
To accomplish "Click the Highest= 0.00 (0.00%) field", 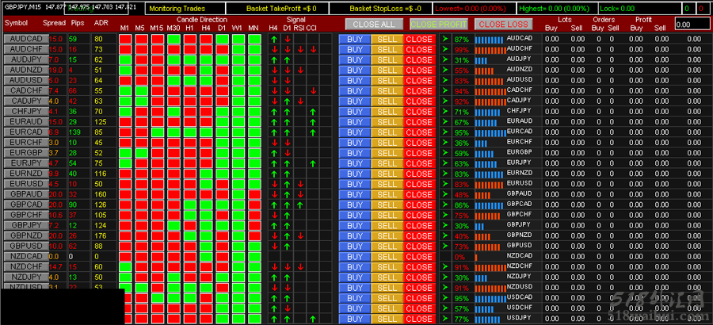I will pyautogui.click(x=557, y=9).
